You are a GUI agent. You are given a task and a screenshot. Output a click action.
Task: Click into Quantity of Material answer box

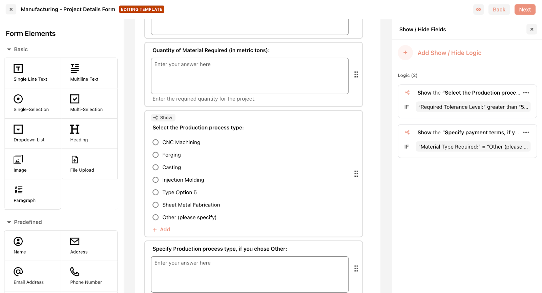point(250,76)
